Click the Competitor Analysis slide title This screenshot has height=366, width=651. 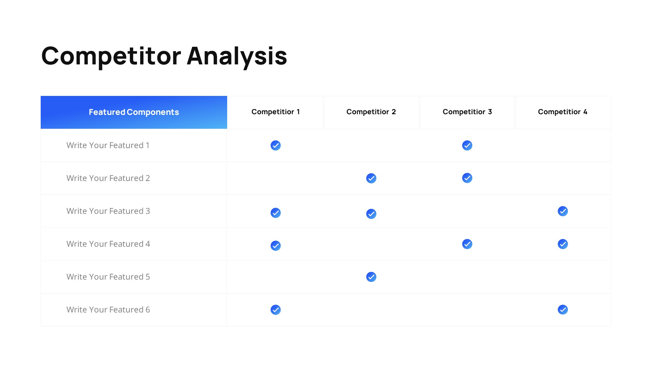(x=164, y=56)
